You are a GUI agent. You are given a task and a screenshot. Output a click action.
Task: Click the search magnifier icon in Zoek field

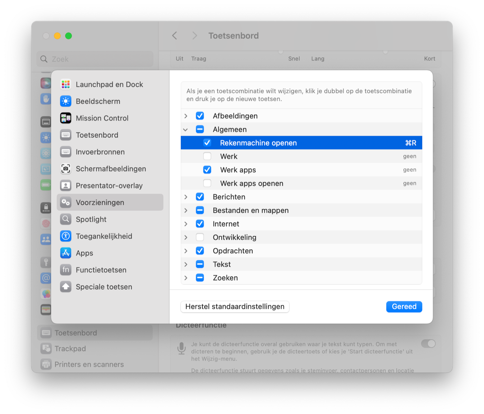44,59
